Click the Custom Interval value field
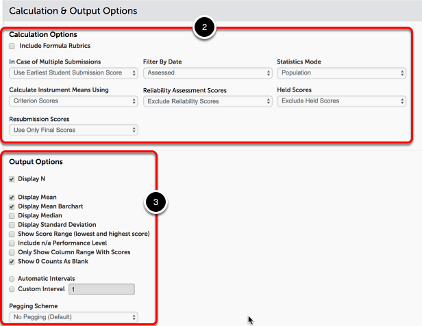This screenshot has width=422, height=326. [x=101, y=290]
